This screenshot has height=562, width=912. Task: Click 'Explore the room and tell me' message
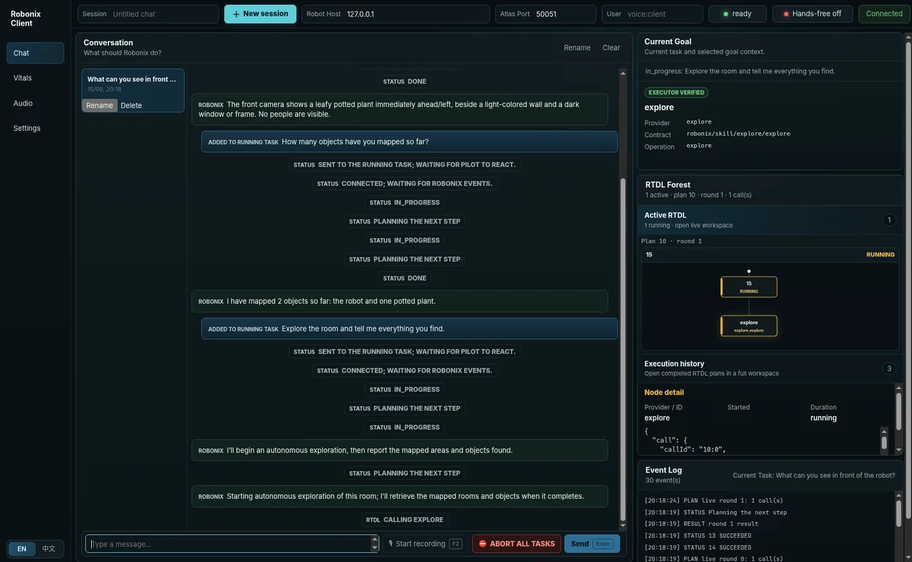(409, 329)
